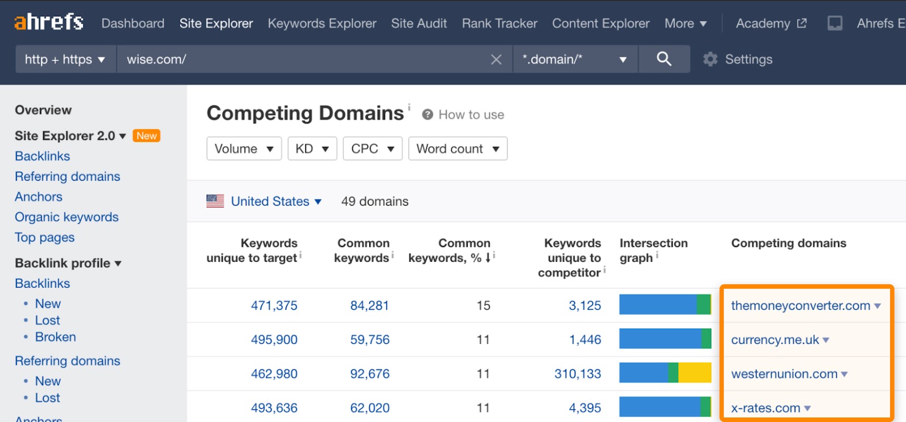
Task: Click the United States flag icon
Action: click(215, 201)
